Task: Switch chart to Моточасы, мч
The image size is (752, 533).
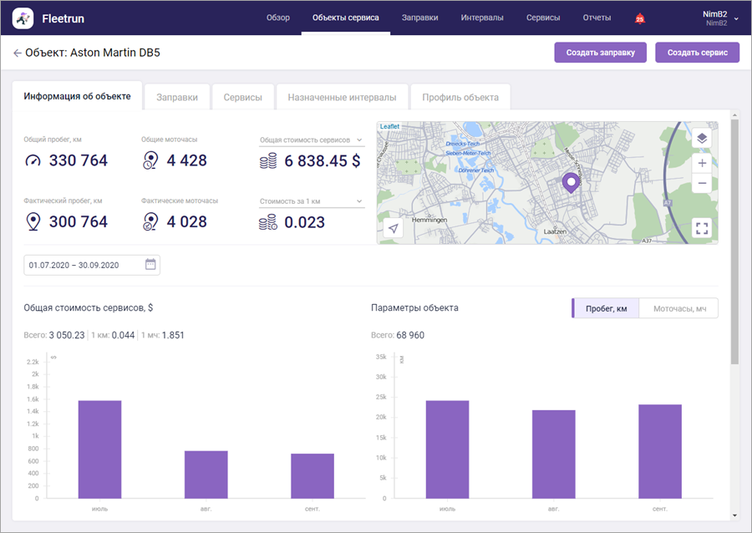Action: tap(678, 308)
